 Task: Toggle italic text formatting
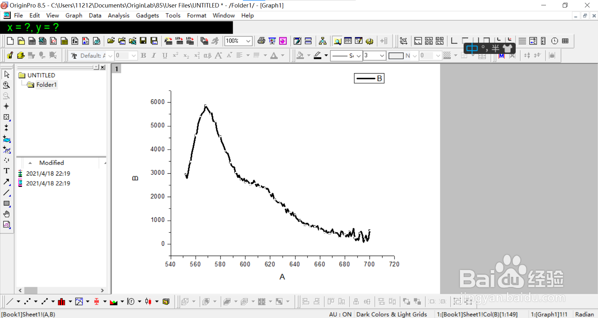point(154,55)
